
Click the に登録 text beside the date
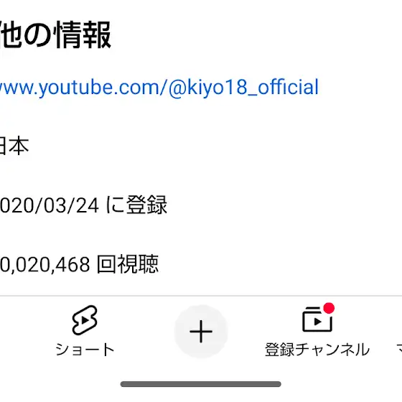click(x=136, y=205)
